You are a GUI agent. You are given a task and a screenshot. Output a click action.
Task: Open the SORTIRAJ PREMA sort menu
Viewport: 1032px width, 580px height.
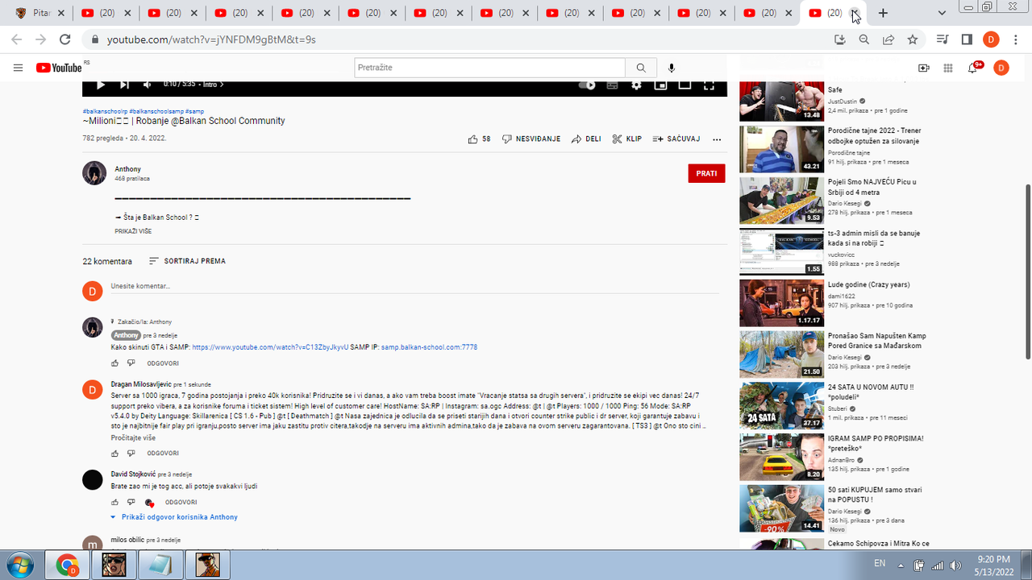[x=187, y=261]
